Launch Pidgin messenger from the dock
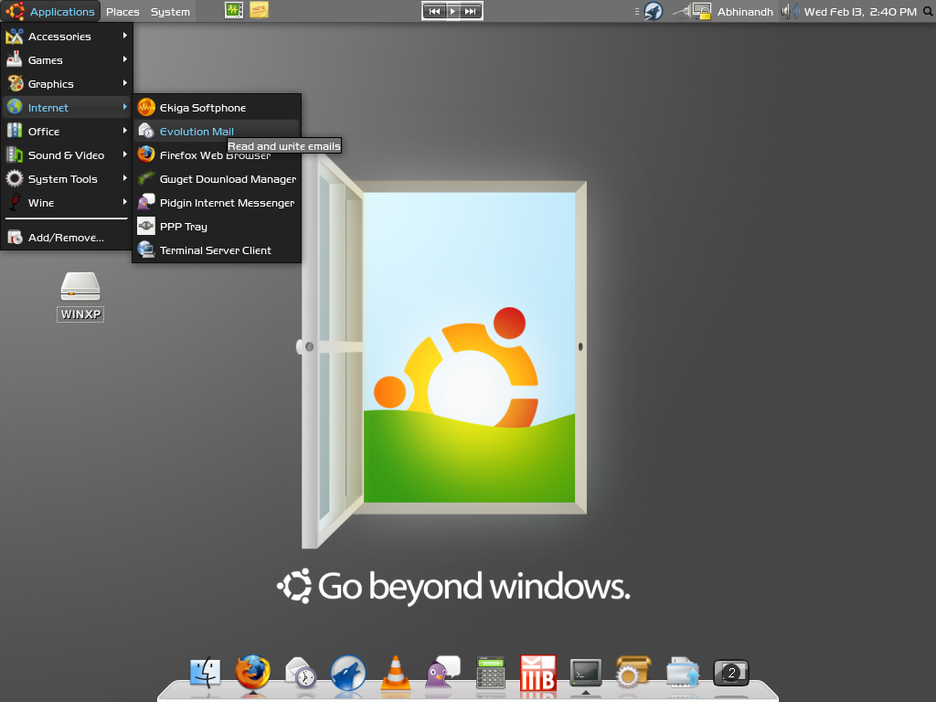The height and width of the screenshot is (702, 936). [x=442, y=674]
